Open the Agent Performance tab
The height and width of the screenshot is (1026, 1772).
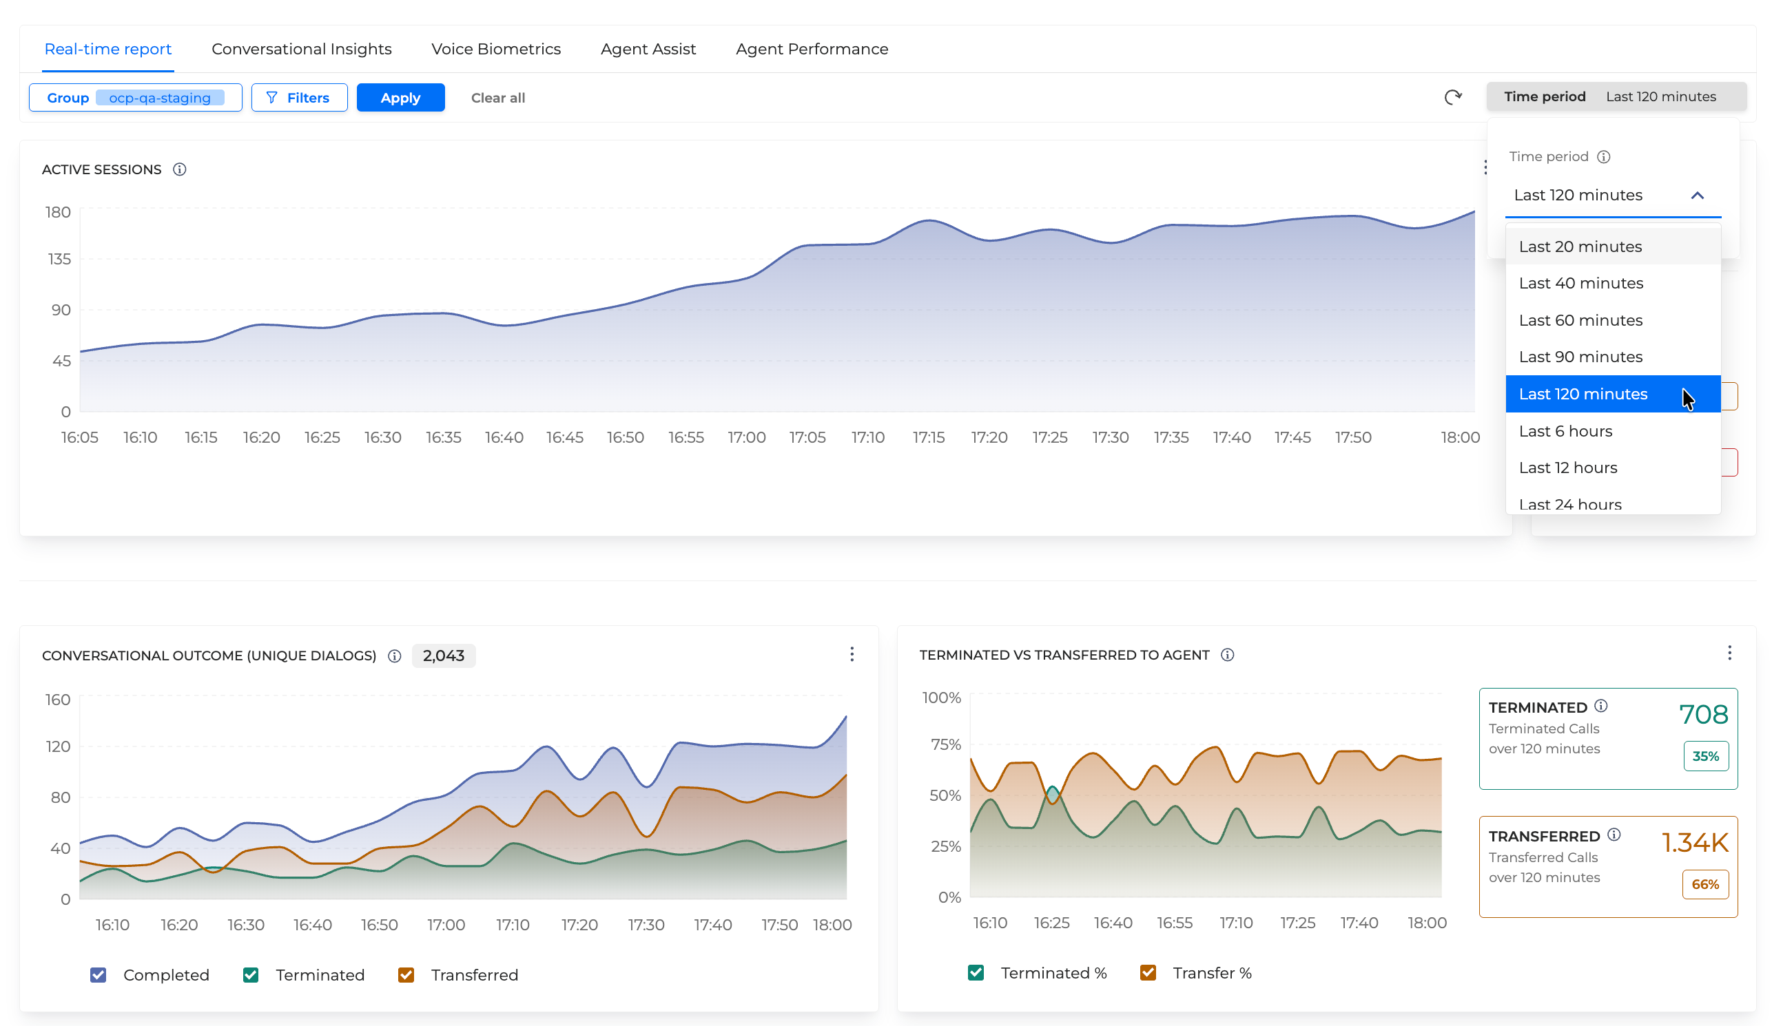coord(812,49)
